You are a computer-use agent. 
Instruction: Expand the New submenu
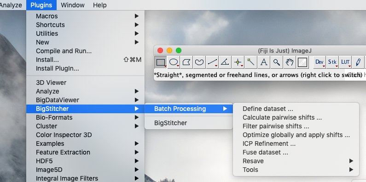click(86, 42)
